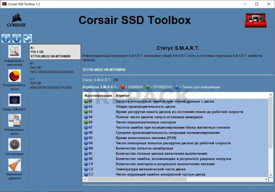Open Безопасное удаление broom icon
This screenshot has height=192, width=275.
pos(14,165)
